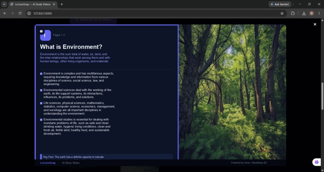The image size is (324, 172).
Task: Click the AI Study Slides footer text
Action: [71, 163]
